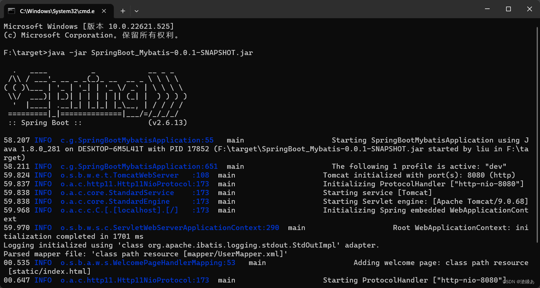
Task: Click o.a.c.core.StandardEngine logger name
Action: (115, 202)
